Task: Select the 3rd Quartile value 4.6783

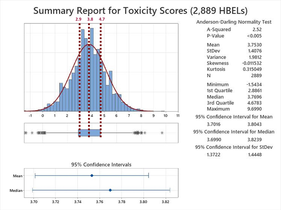Action: [x=255, y=103]
